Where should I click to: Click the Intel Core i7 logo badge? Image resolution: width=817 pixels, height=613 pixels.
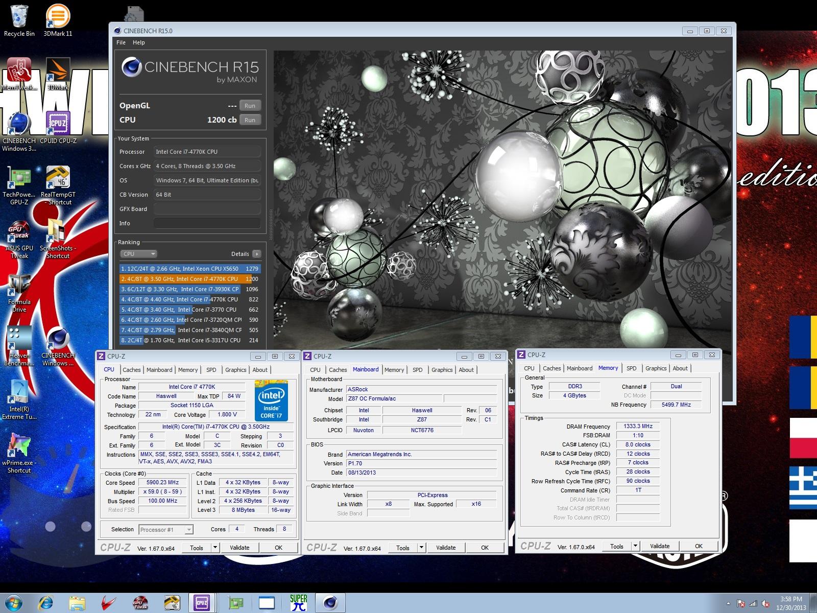pyautogui.click(x=271, y=400)
